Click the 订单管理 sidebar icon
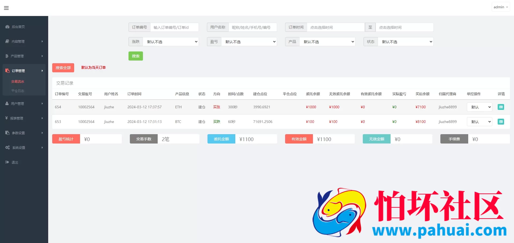The image size is (514, 243). [x=7, y=71]
